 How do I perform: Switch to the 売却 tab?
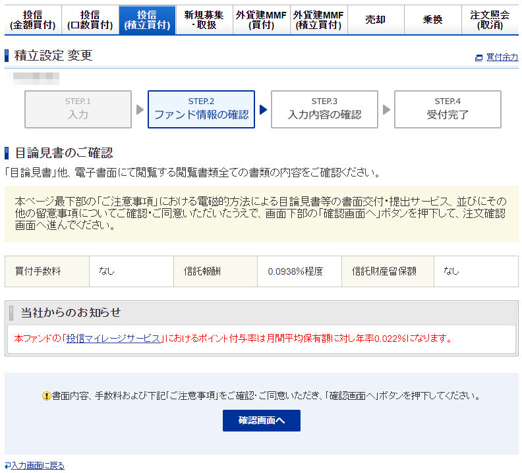pos(376,20)
